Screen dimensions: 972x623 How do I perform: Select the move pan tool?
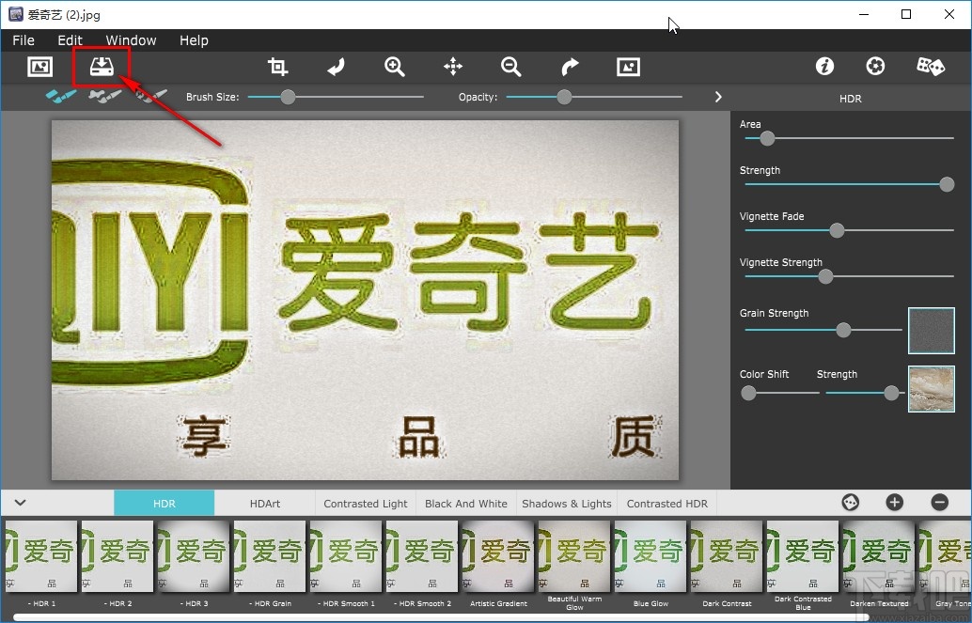tap(453, 67)
